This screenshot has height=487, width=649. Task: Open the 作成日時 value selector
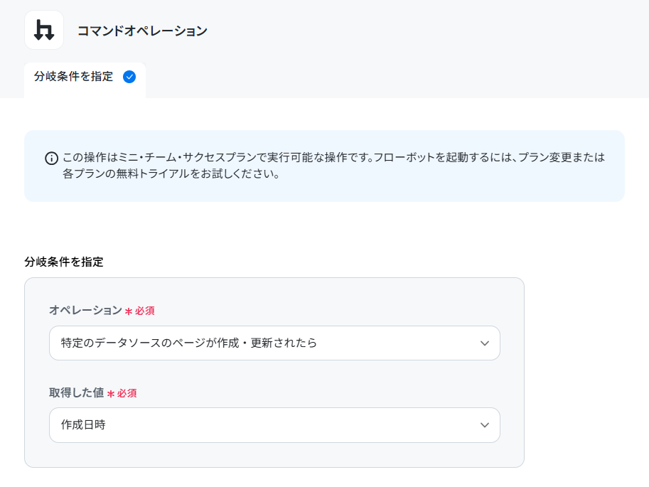274,425
